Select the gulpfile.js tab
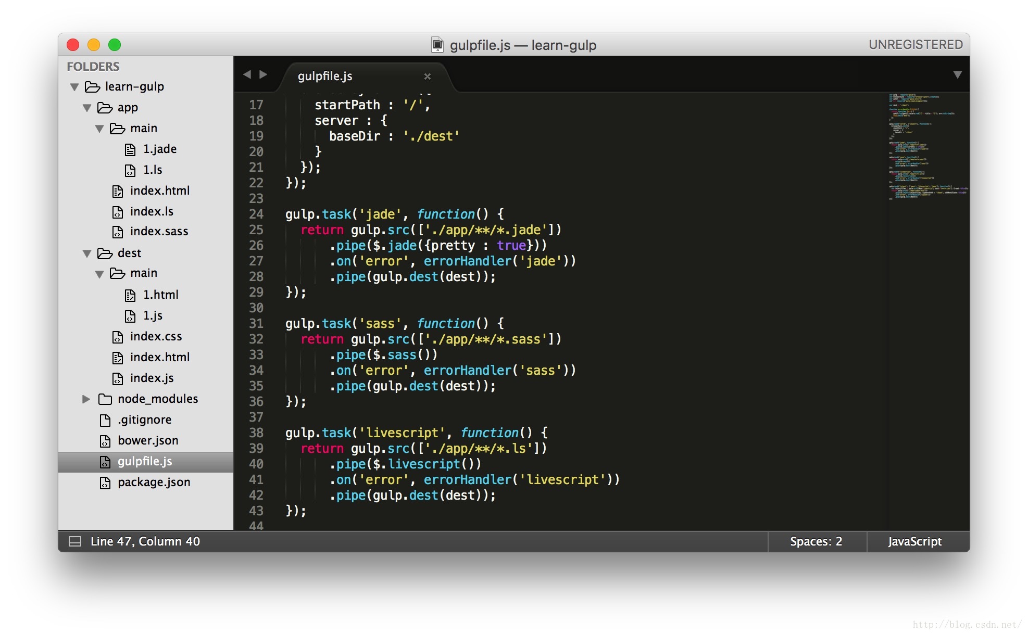This screenshot has width=1028, height=635. pos(365,77)
